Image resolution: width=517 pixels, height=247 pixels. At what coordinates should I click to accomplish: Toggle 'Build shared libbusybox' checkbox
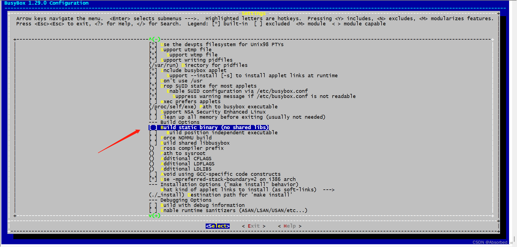(153, 143)
